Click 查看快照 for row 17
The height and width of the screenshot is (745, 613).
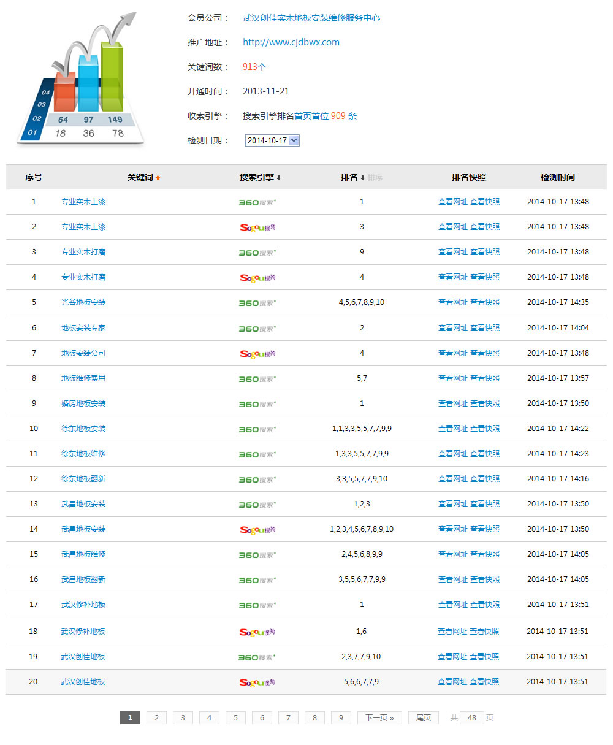[484, 605]
